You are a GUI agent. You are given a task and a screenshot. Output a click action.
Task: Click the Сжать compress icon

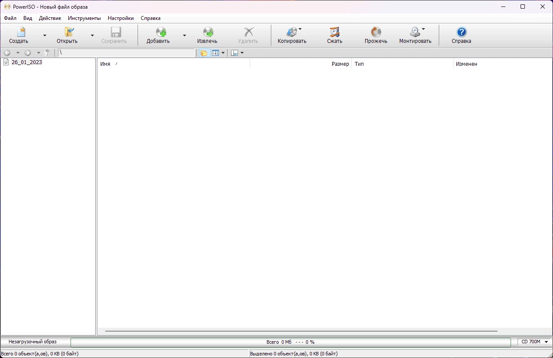[x=334, y=32]
